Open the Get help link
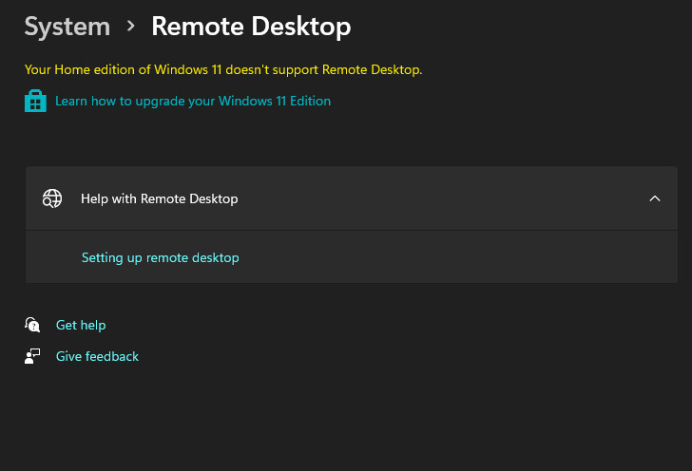The width and height of the screenshot is (692, 471). (x=81, y=325)
